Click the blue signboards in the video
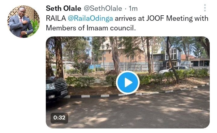Screen dimensions: 217x133 (x=95, y=66)
